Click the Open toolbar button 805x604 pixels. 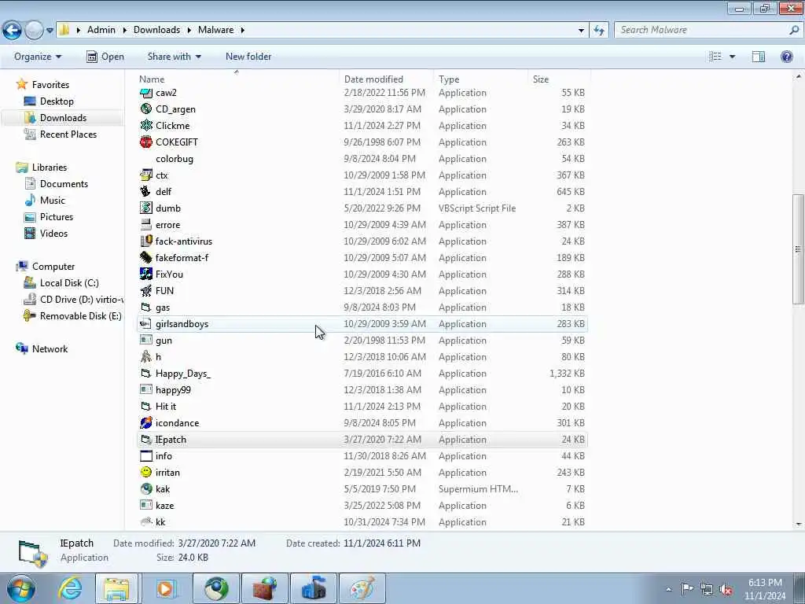point(105,57)
